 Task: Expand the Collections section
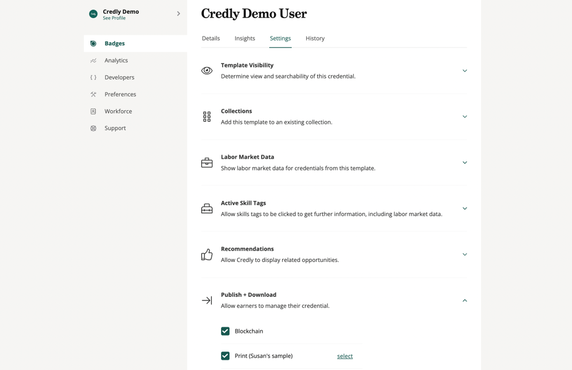(x=464, y=116)
